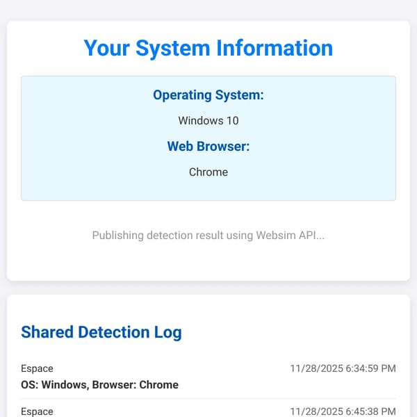Select 'OS: Windows, Browser: Chrome' log line
417x417 pixels.
point(99,385)
